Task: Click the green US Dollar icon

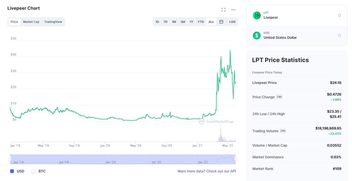Action: (x=257, y=36)
